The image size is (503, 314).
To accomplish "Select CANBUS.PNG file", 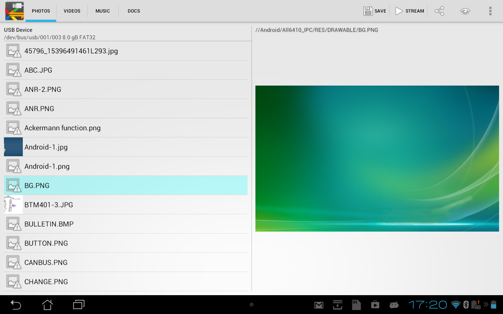I will click(x=126, y=262).
